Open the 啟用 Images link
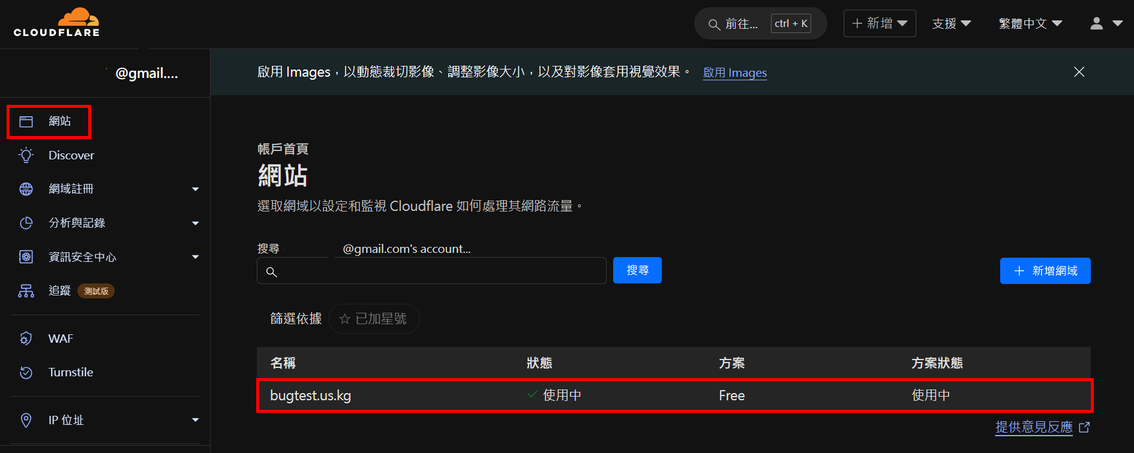1134x453 pixels. pyautogui.click(x=734, y=73)
